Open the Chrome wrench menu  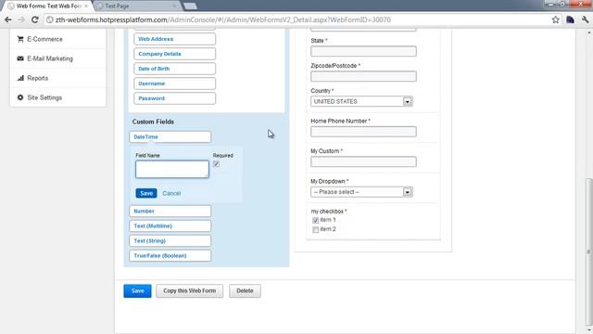click(x=585, y=19)
